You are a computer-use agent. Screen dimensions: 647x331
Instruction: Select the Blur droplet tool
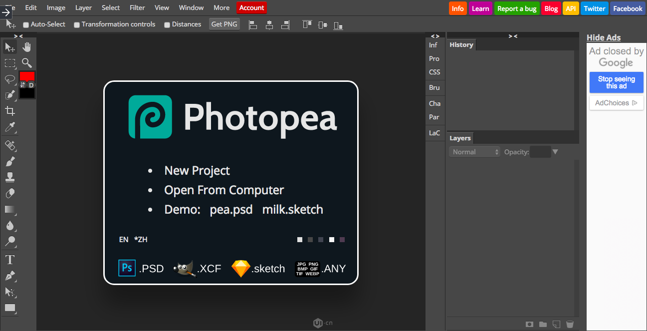pos(10,225)
